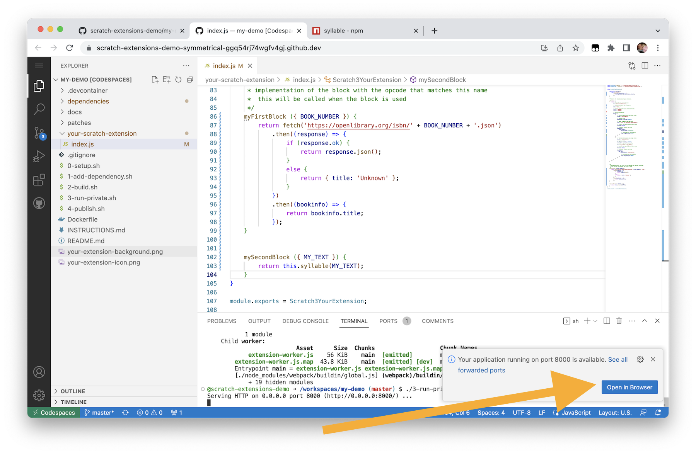Switch to the PORTS panel tab
The height and width of the screenshot is (454, 696).
tap(388, 321)
